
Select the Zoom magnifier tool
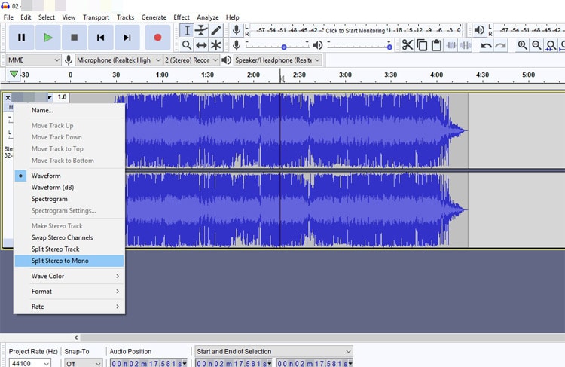point(187,45)
